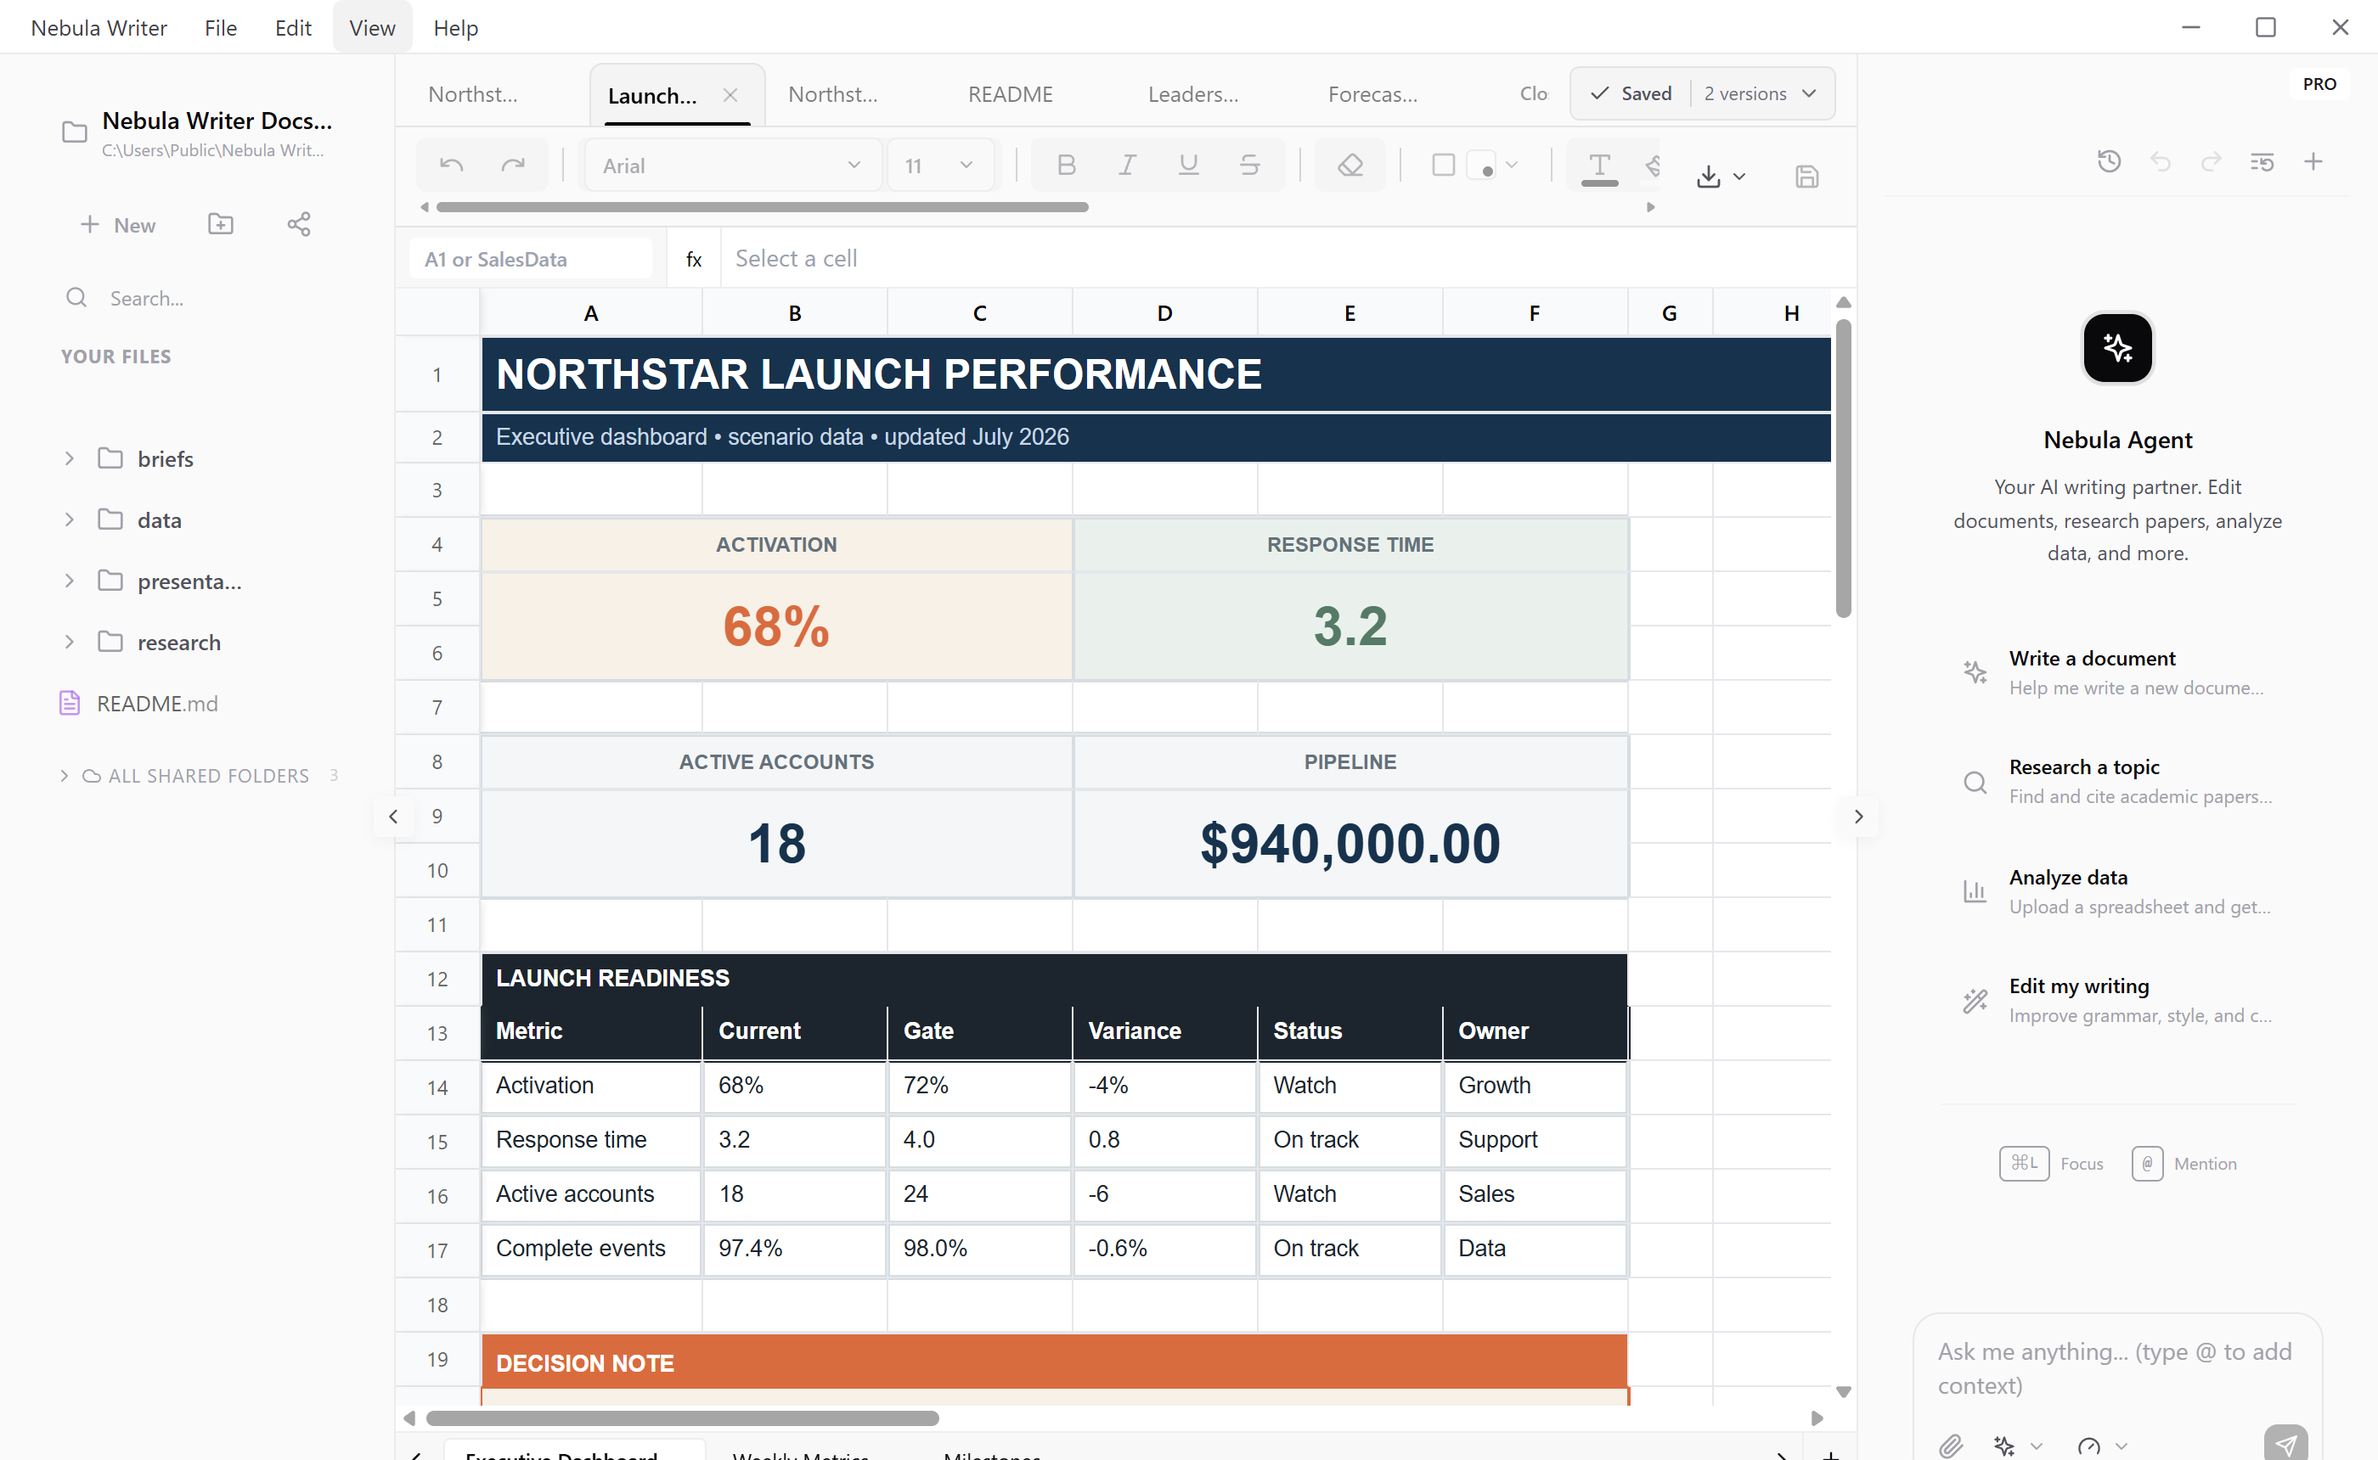Toggle strikethrough formatting in the toolbar
This screenshot has width=2378, height=1460.
coord(1249,166)
